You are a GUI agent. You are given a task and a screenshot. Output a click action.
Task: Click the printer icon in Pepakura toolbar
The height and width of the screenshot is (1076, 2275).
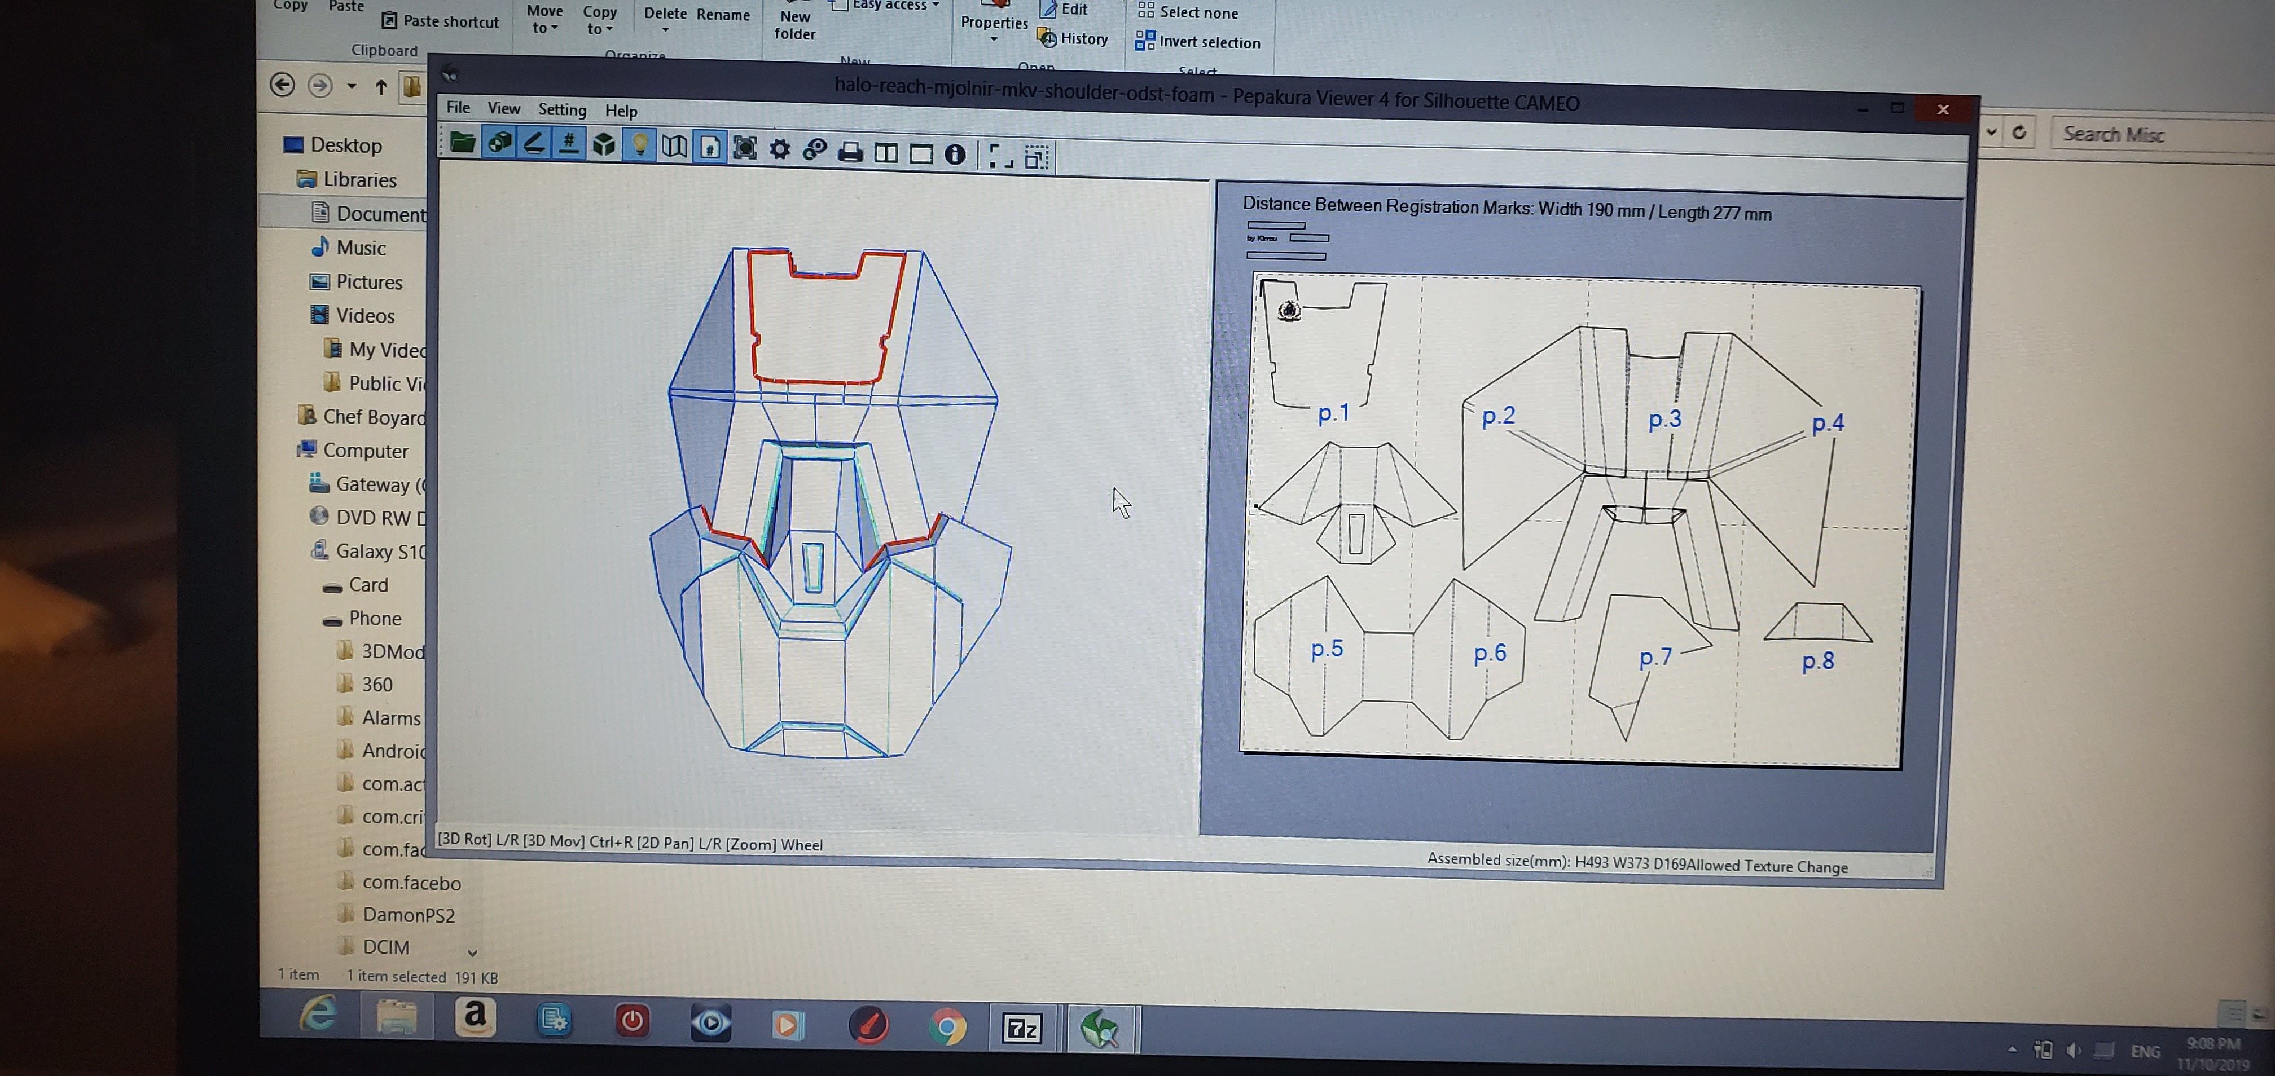[x=850, y=152]
